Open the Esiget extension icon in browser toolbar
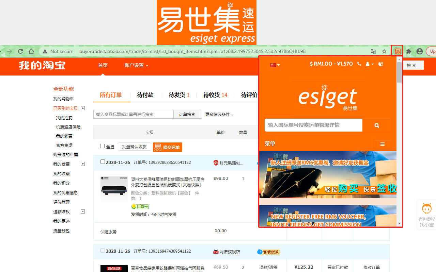The height and width of the screenshot is (272, 436). 398,51
